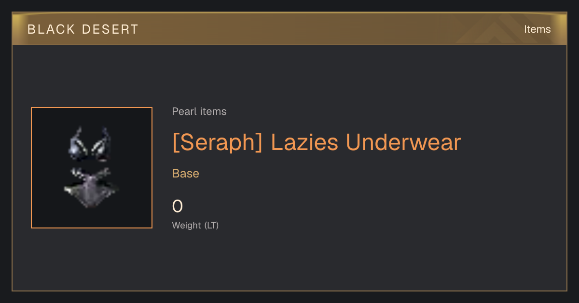Click the word Underwear in the title
The width and height of the screenshot is (579, 303).
[403, 142]
